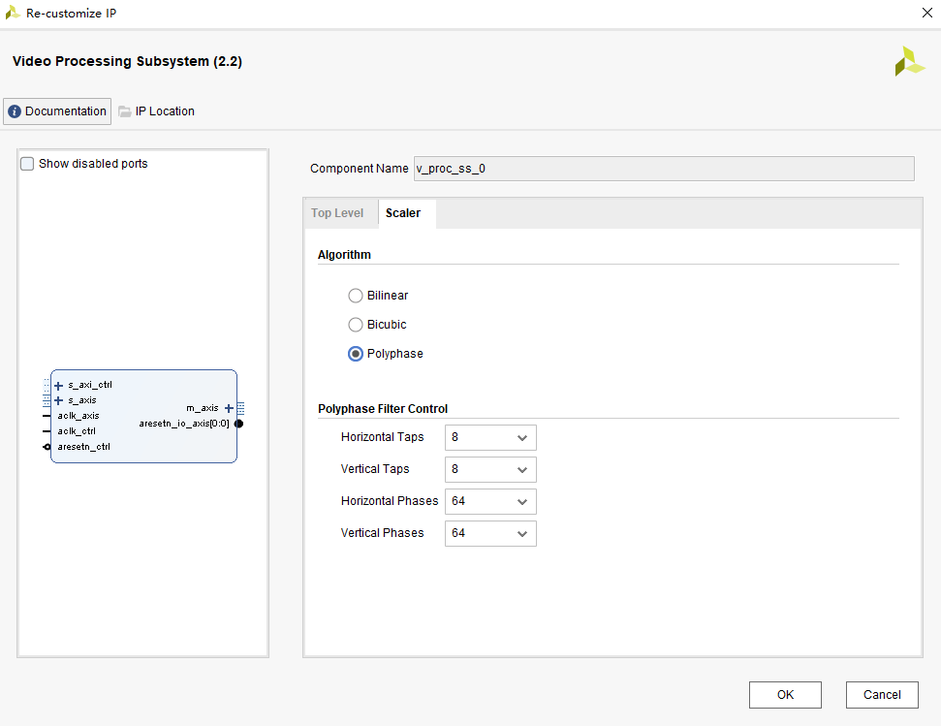
Task: Cancel the IP customization dialog
Action: tap(881, 694)
